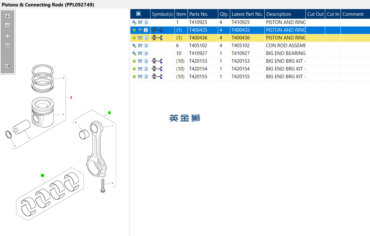Image resolution: width=370 pixels, height=236 pixels.
Task: Click gear icon for T420153 row
Action: point(134,61)
